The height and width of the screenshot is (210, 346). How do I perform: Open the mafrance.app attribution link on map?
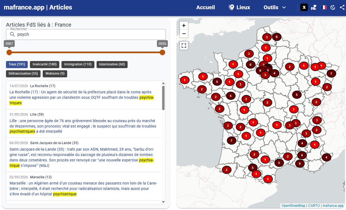pos(333,206)
